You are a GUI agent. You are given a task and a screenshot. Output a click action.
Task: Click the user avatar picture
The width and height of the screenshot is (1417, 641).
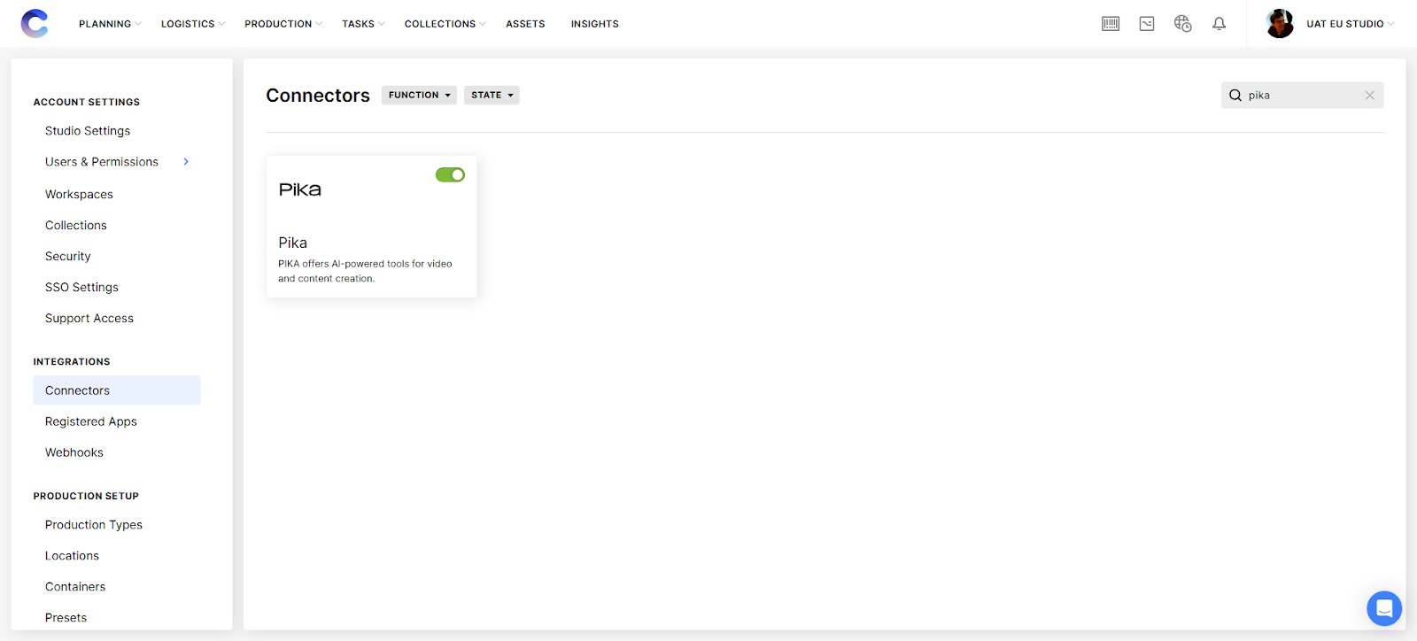pyautogui.click(x=1280, y=24)
